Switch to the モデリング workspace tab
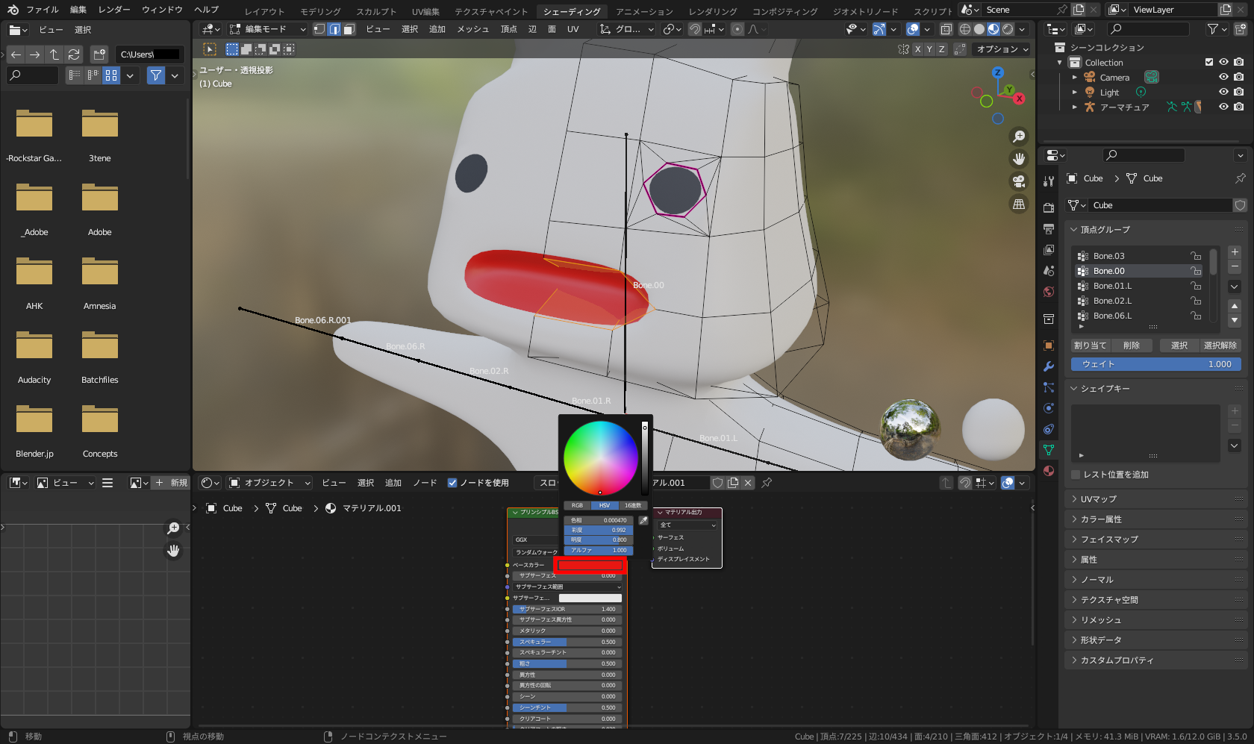The height and width of the screenshot is (744, 1254). [x=320, y=11]
